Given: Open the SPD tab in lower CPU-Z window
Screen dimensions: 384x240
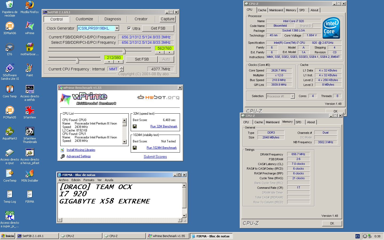Looking at the screenshot, I should pyautogui.click(x=298, y=122).
